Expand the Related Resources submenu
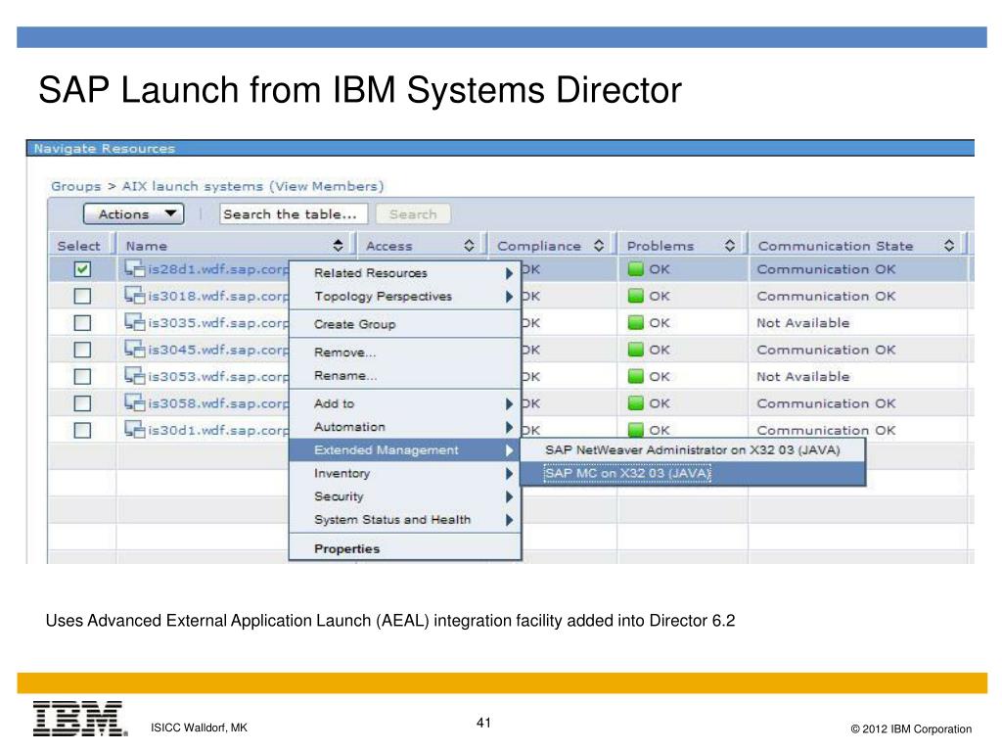The height and width of the screenshot is (752, 1002). click(405, 273)
